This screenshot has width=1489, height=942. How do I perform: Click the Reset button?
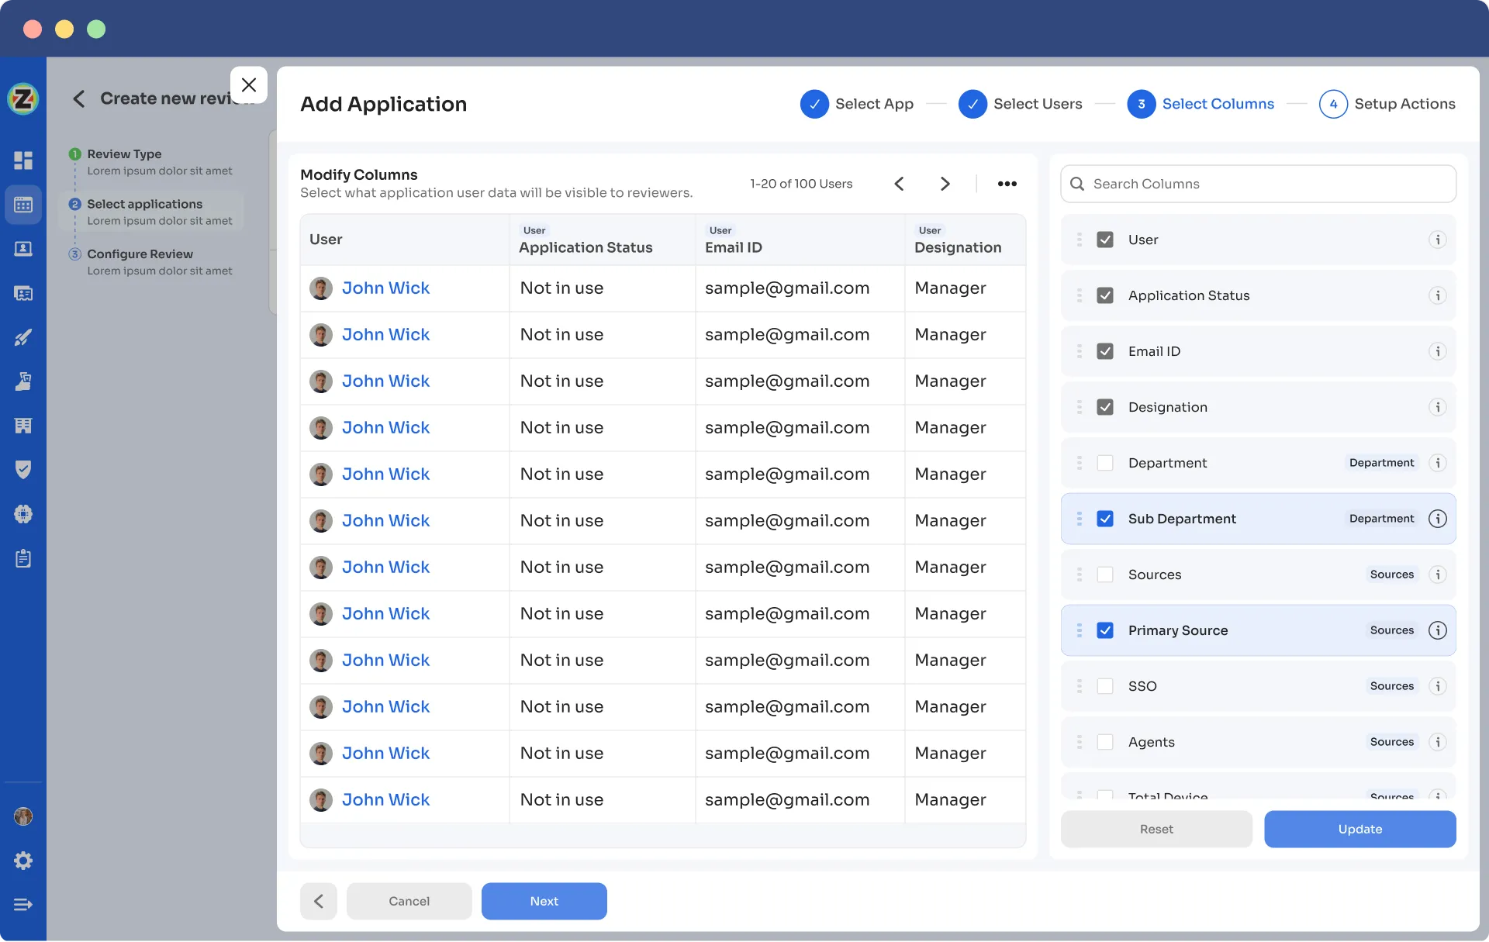1156,829
